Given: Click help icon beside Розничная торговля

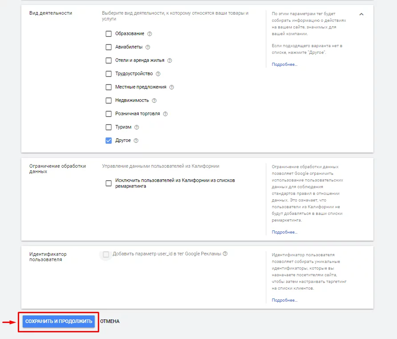Looking at the screenshot, I should (165, 114).
